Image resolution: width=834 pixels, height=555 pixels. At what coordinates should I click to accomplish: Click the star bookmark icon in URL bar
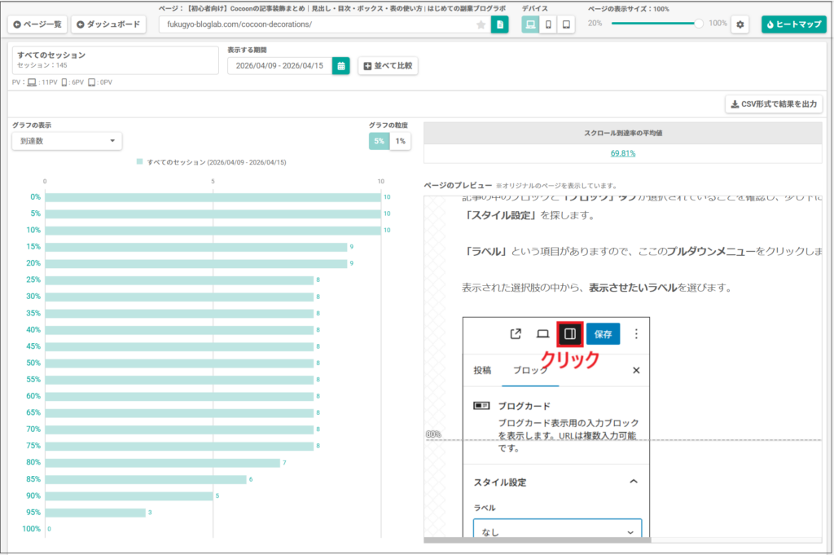tap(481, 24)
